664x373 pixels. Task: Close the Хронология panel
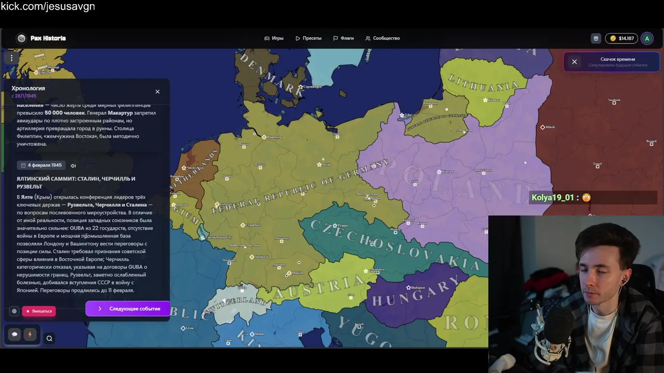(x=158, y=92)
